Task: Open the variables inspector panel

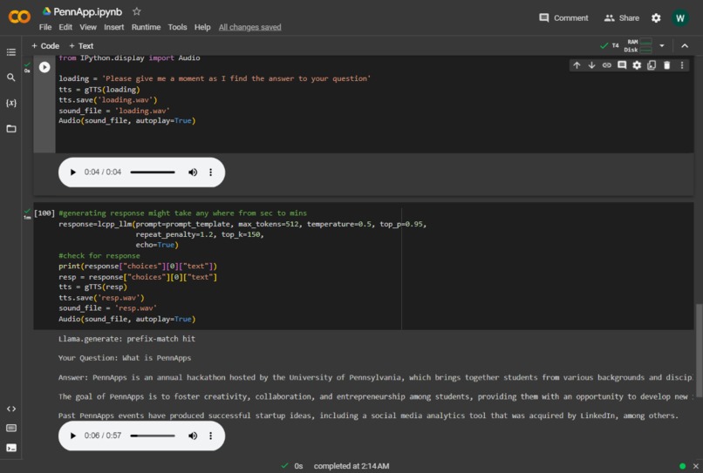Action: [x=11, y=103]
